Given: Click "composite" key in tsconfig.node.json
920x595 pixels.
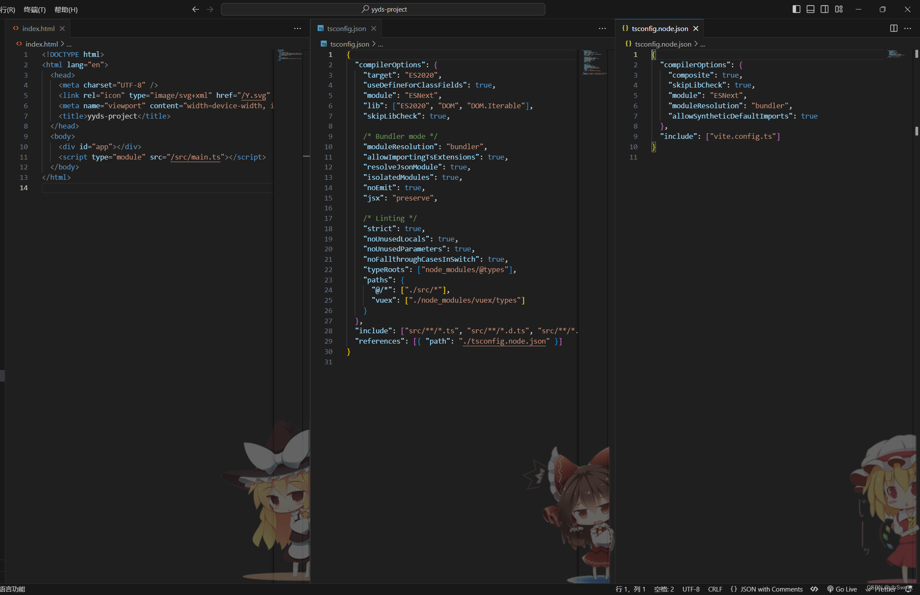Looking at the screenshot, I should (691, 75).
